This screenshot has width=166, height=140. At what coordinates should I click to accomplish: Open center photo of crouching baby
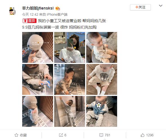tap(70, 79)
